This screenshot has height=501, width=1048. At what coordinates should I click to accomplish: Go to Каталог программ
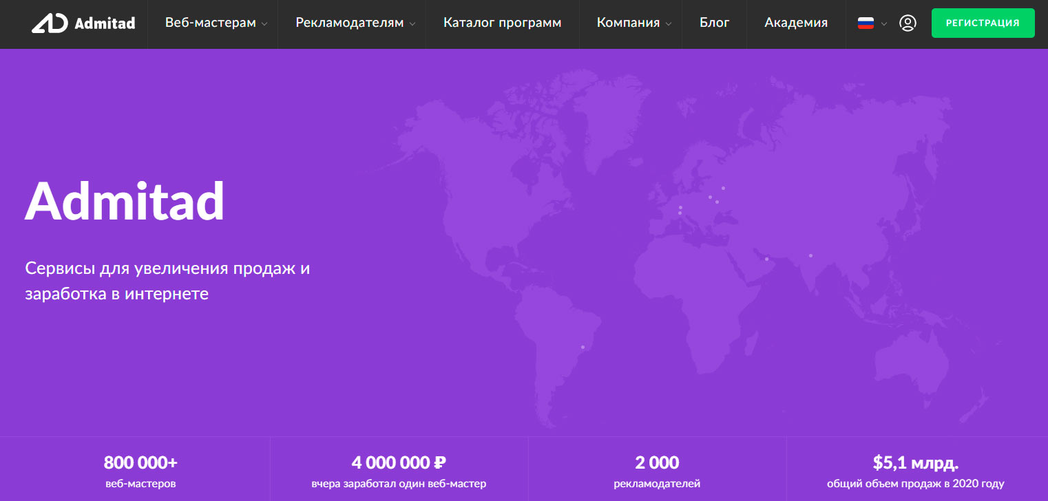503,23
